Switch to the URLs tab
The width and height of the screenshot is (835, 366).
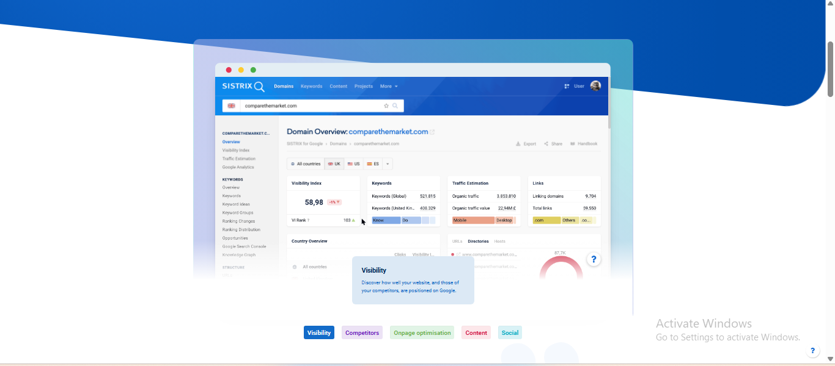click(457, 241)
